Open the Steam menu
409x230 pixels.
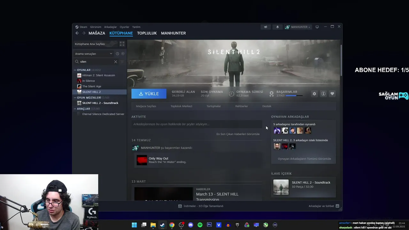(81, 27)
